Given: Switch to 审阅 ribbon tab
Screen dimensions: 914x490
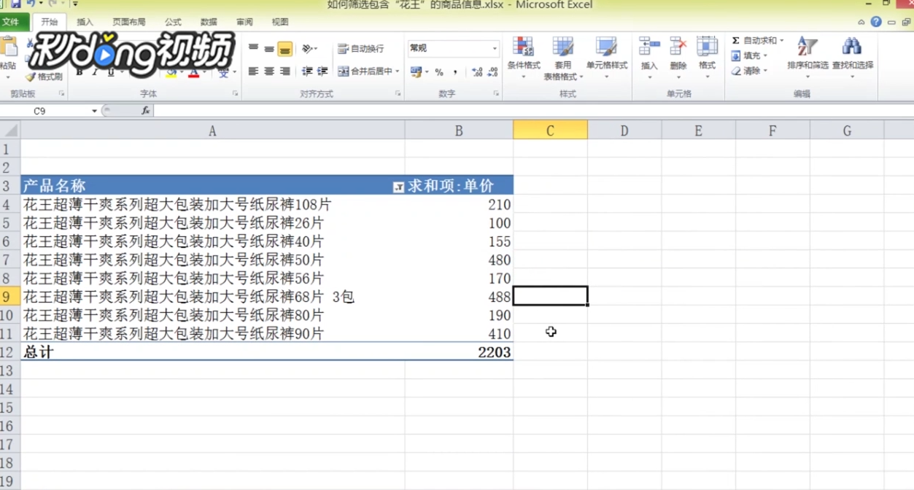Looking at the screenshot, I should [244, 23].
